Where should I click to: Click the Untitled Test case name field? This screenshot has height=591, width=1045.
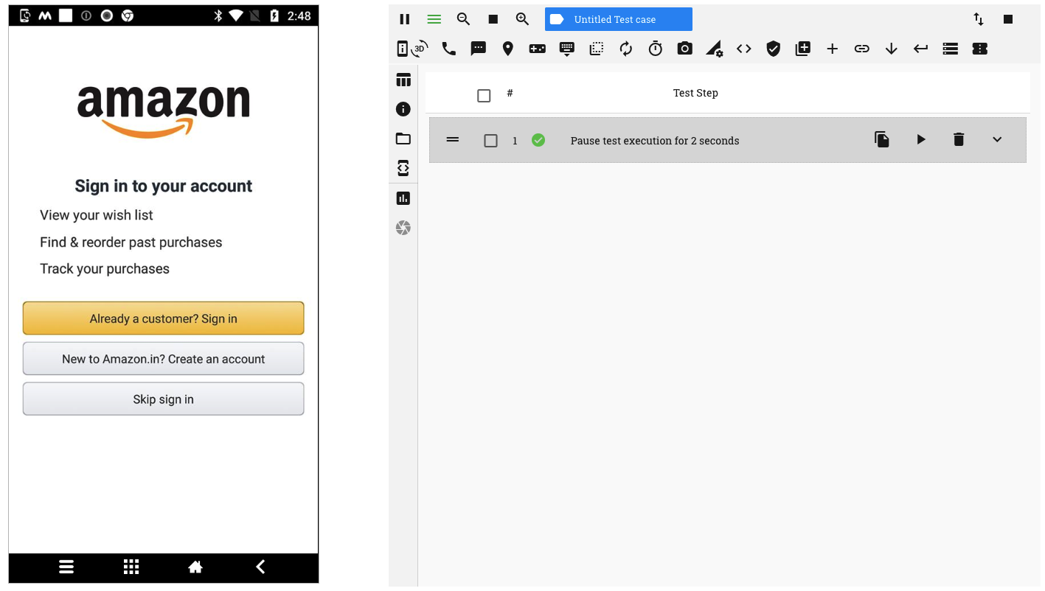(619, 19)
